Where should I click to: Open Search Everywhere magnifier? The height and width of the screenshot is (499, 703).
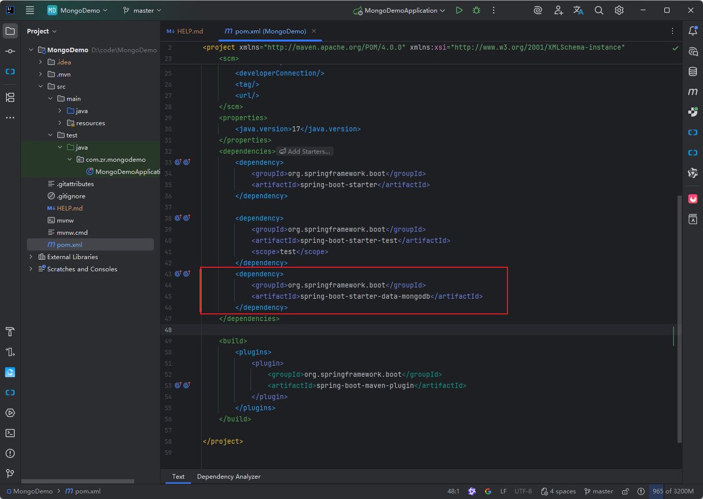599,10
